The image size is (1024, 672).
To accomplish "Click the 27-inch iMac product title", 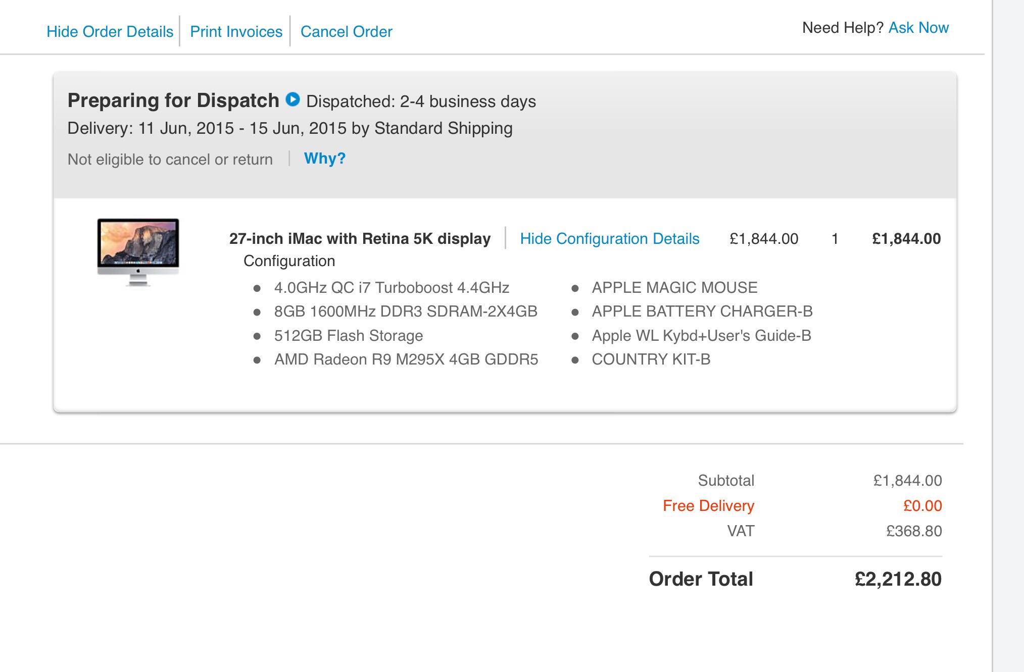I will 360,239.
